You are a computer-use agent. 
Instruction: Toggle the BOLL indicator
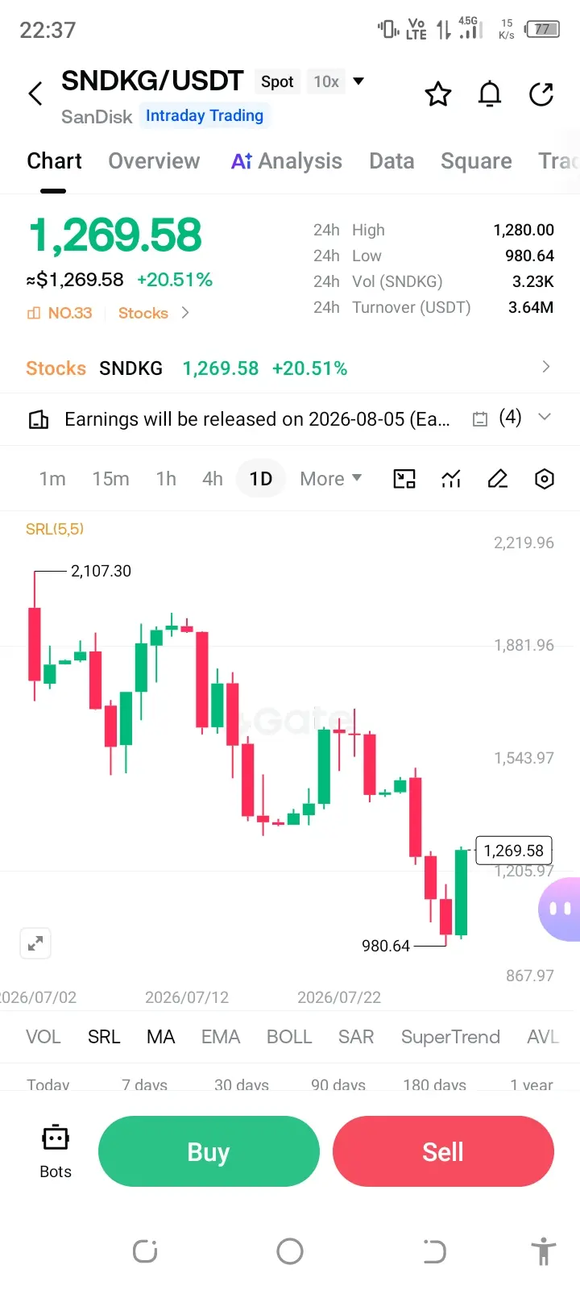click(x=289, y=1037)
